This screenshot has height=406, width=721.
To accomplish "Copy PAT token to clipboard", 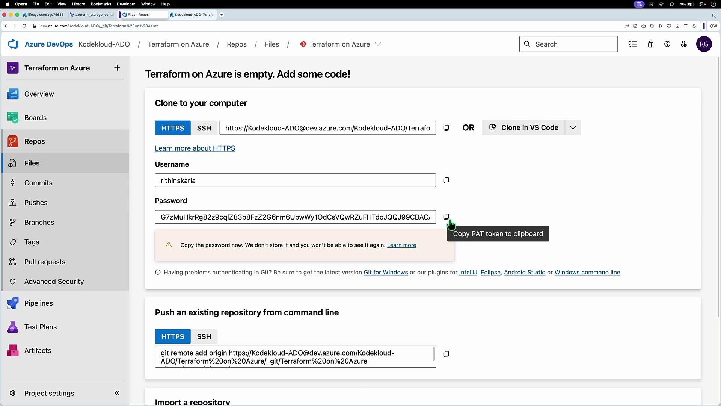I will 446,217.
